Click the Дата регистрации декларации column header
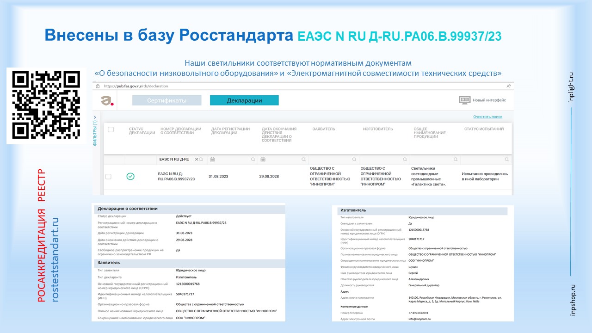This screenshot has height=333, width=592. 230,131
